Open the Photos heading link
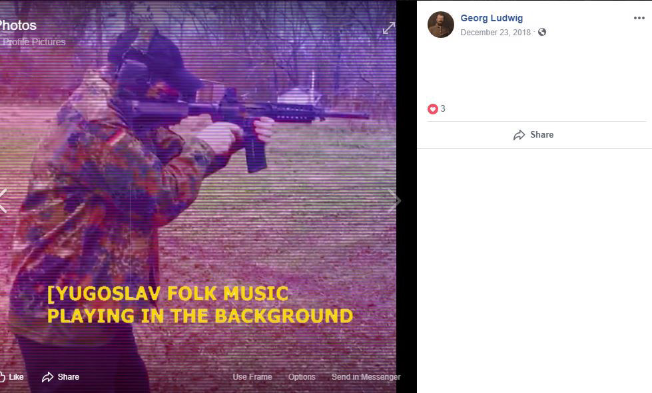Viewport: 652px width, 393px height. [18, 25]
